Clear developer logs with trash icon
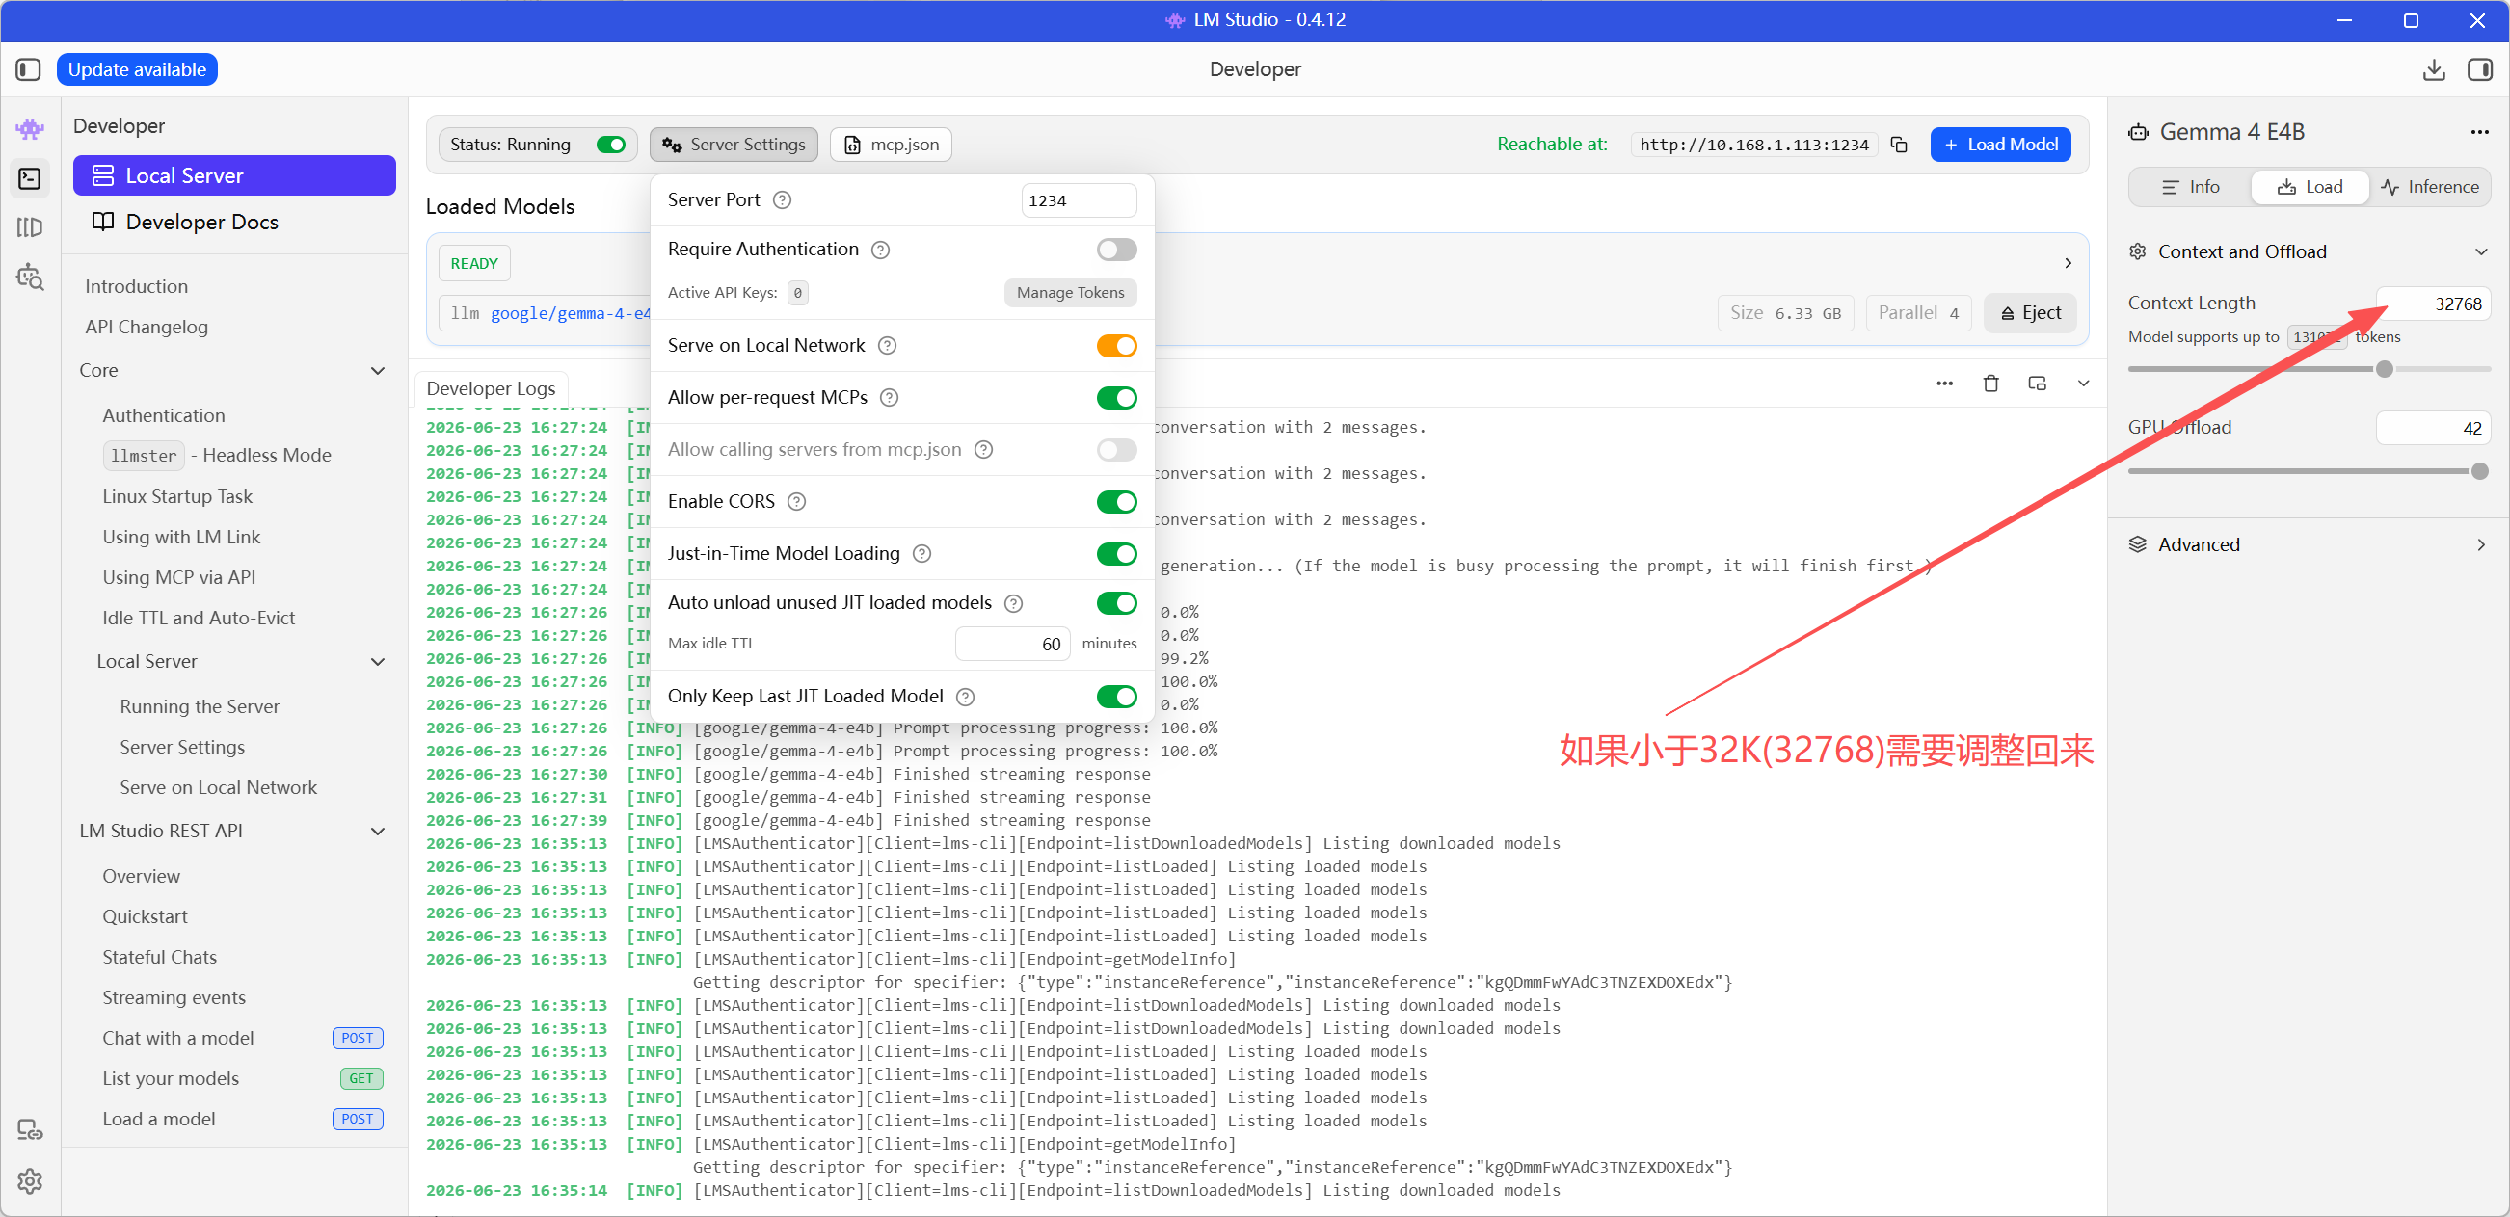This screenshot has height=1217, width=2510. pos(1990,383)
